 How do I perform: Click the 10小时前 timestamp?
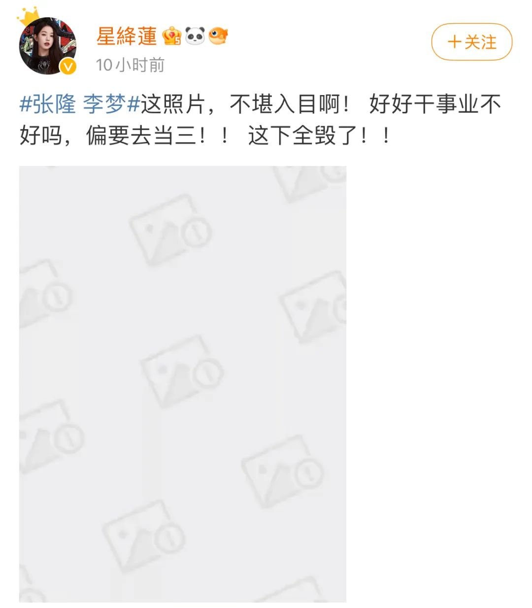(130, 65)
